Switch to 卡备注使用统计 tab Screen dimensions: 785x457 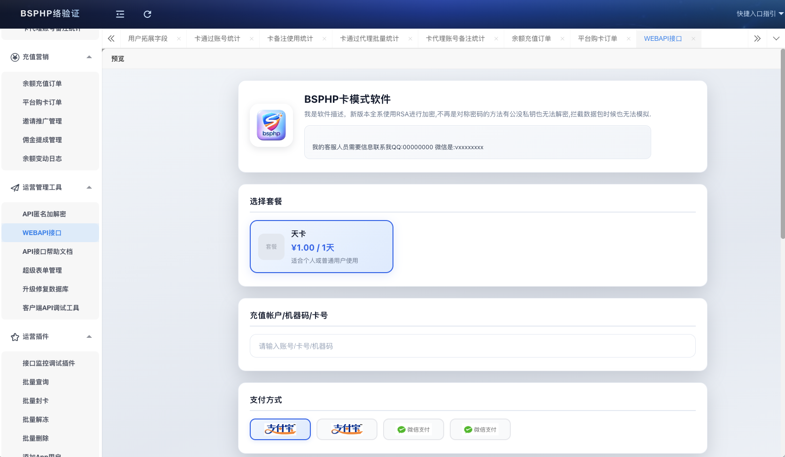tap(290, 38)
